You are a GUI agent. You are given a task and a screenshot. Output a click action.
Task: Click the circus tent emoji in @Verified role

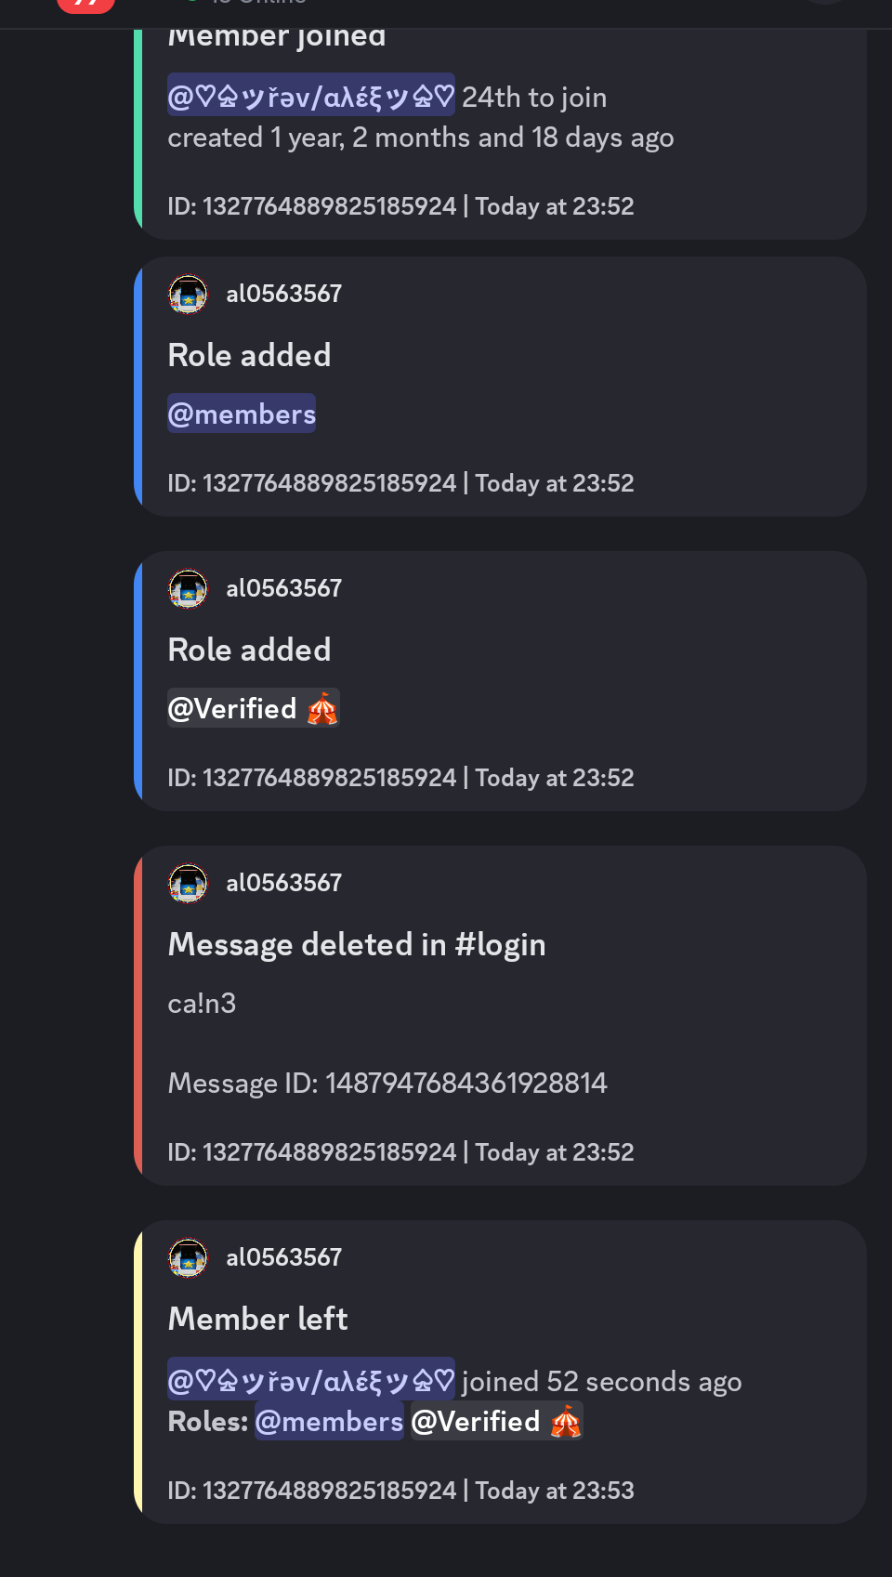tap(323, 708)
